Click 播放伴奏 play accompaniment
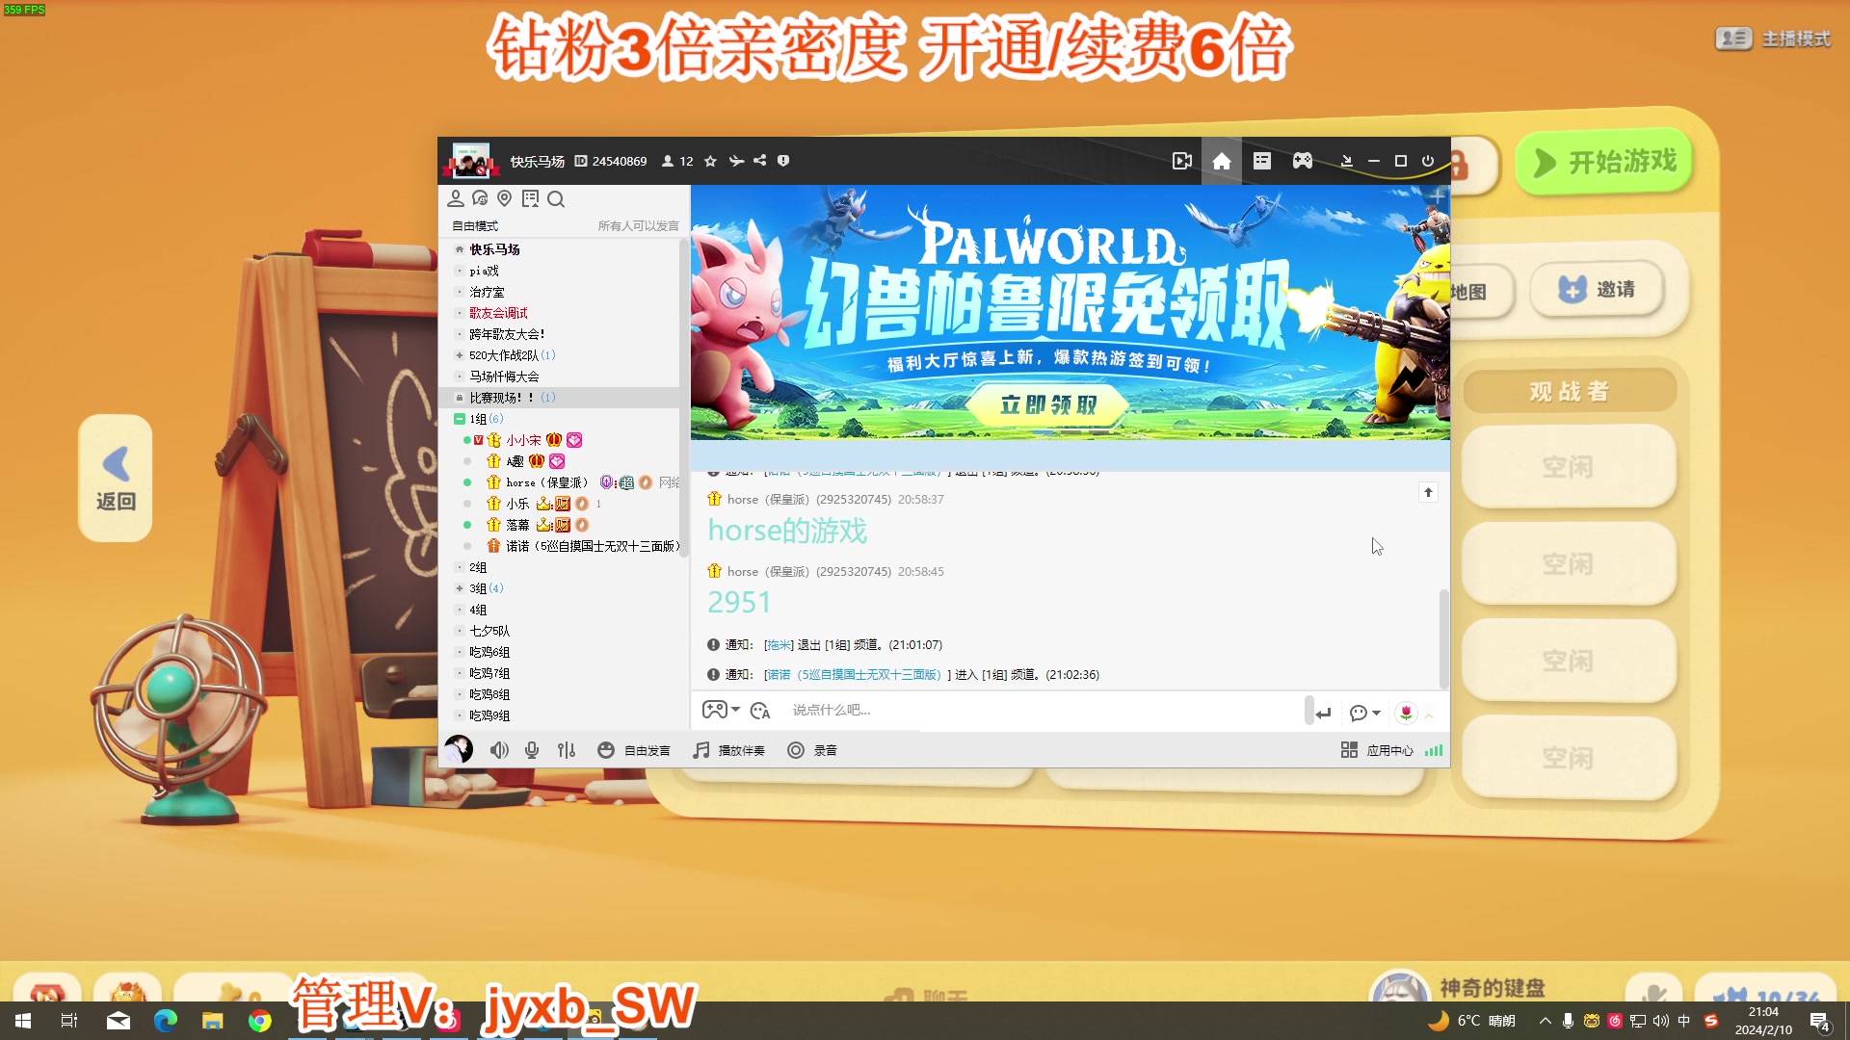Screen dimensions: 1850x1040 click(x=729, y=750)
